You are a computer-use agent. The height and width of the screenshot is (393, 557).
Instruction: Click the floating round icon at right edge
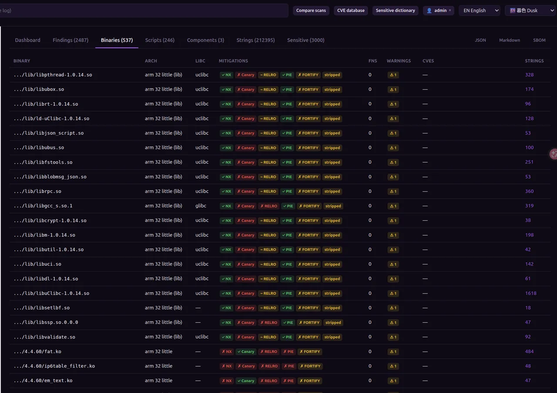click(554, 153)
